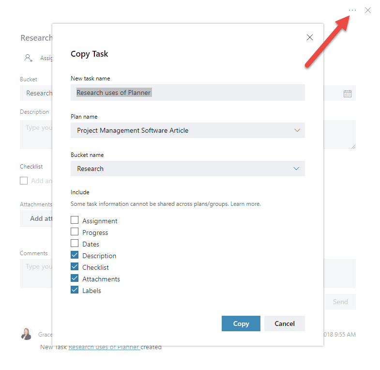
Task: Uncheck the Checklist option
Action: pos(75,267)
